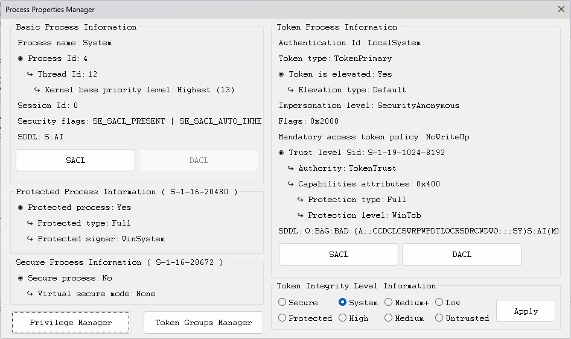Set integrity level to Low
Screen dimensions: 571x339
pyautogui.click(x=439, y=302)
